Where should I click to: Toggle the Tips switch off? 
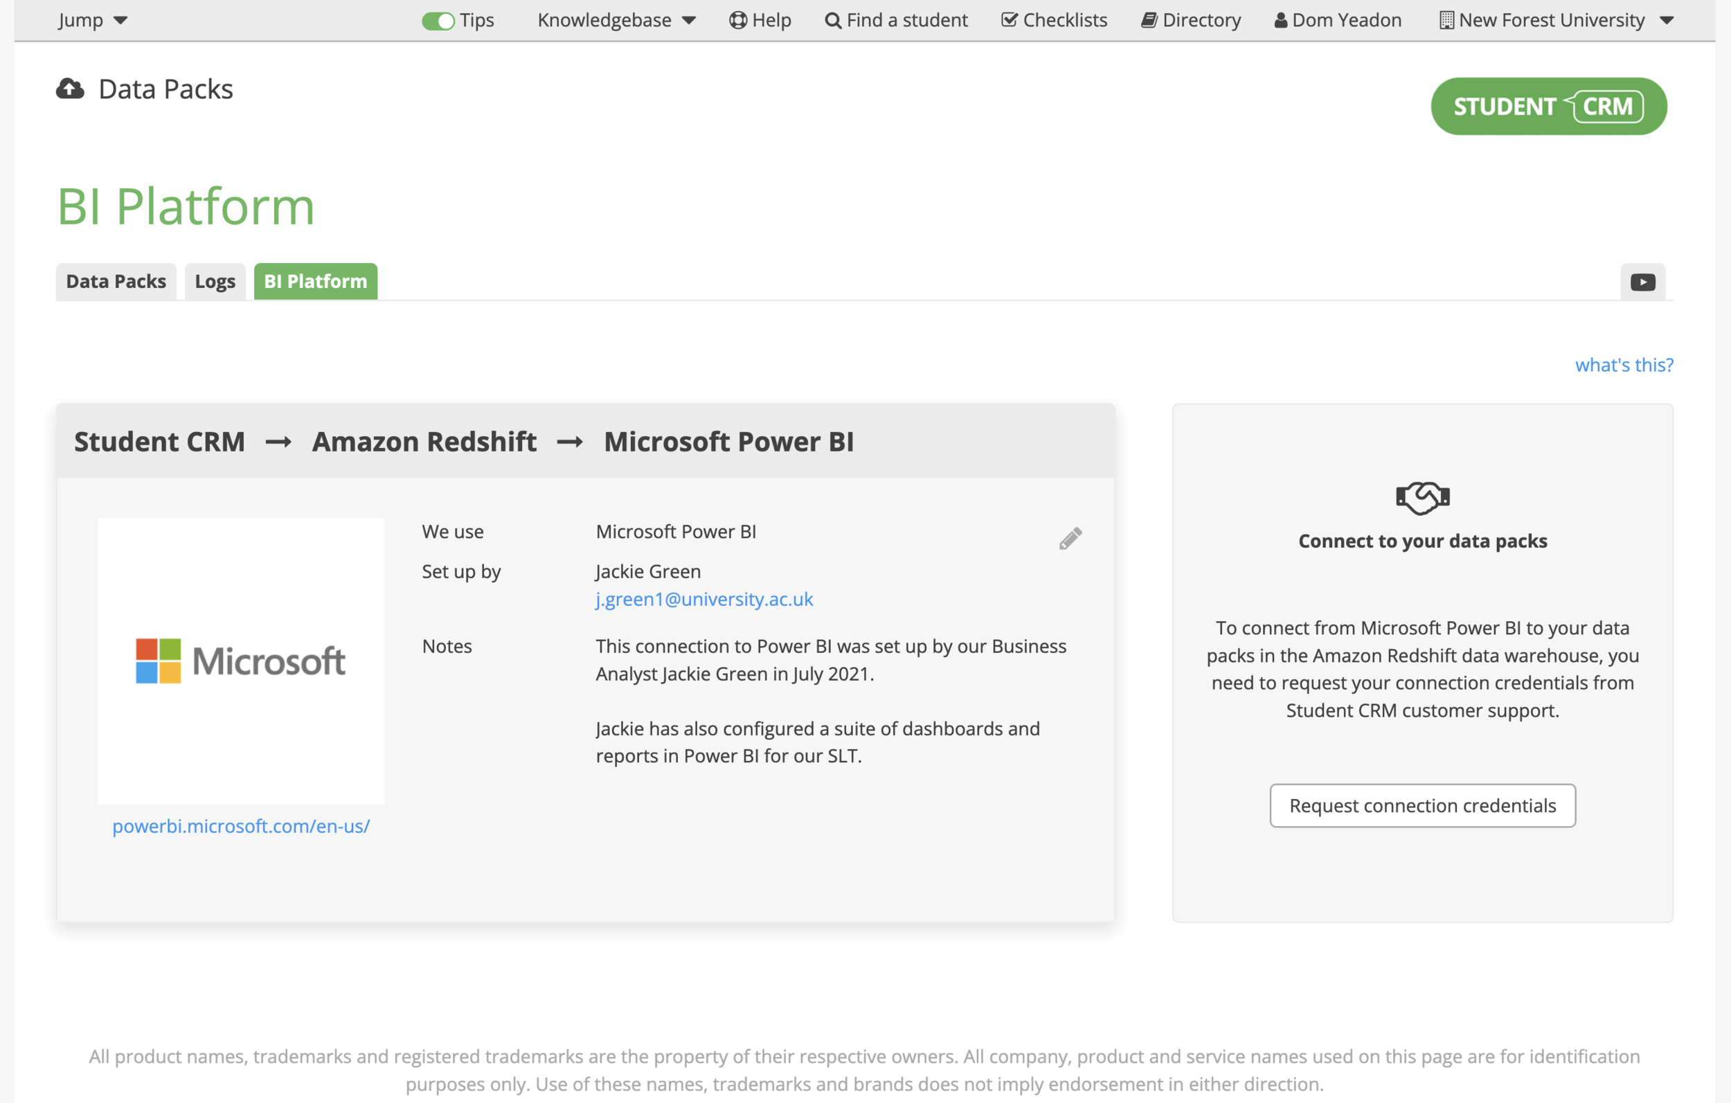pyautogui.click(x=437, y=21)
